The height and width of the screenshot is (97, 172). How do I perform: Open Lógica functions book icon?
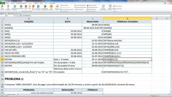coord(26,8)
